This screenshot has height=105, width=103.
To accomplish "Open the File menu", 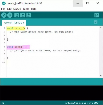I will coord(3,9).
